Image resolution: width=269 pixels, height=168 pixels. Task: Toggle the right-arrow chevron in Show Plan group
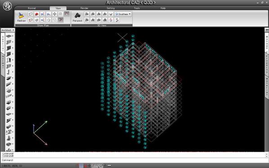tap(60, 20)
